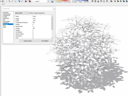
Task: Switch to the Scene 1 tab
Action: coord(4,4)
